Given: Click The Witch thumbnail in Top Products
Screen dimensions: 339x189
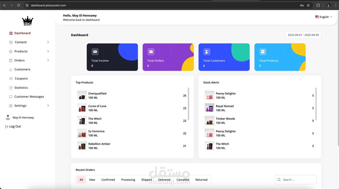Looking at the screenshot, I should 82,121.
